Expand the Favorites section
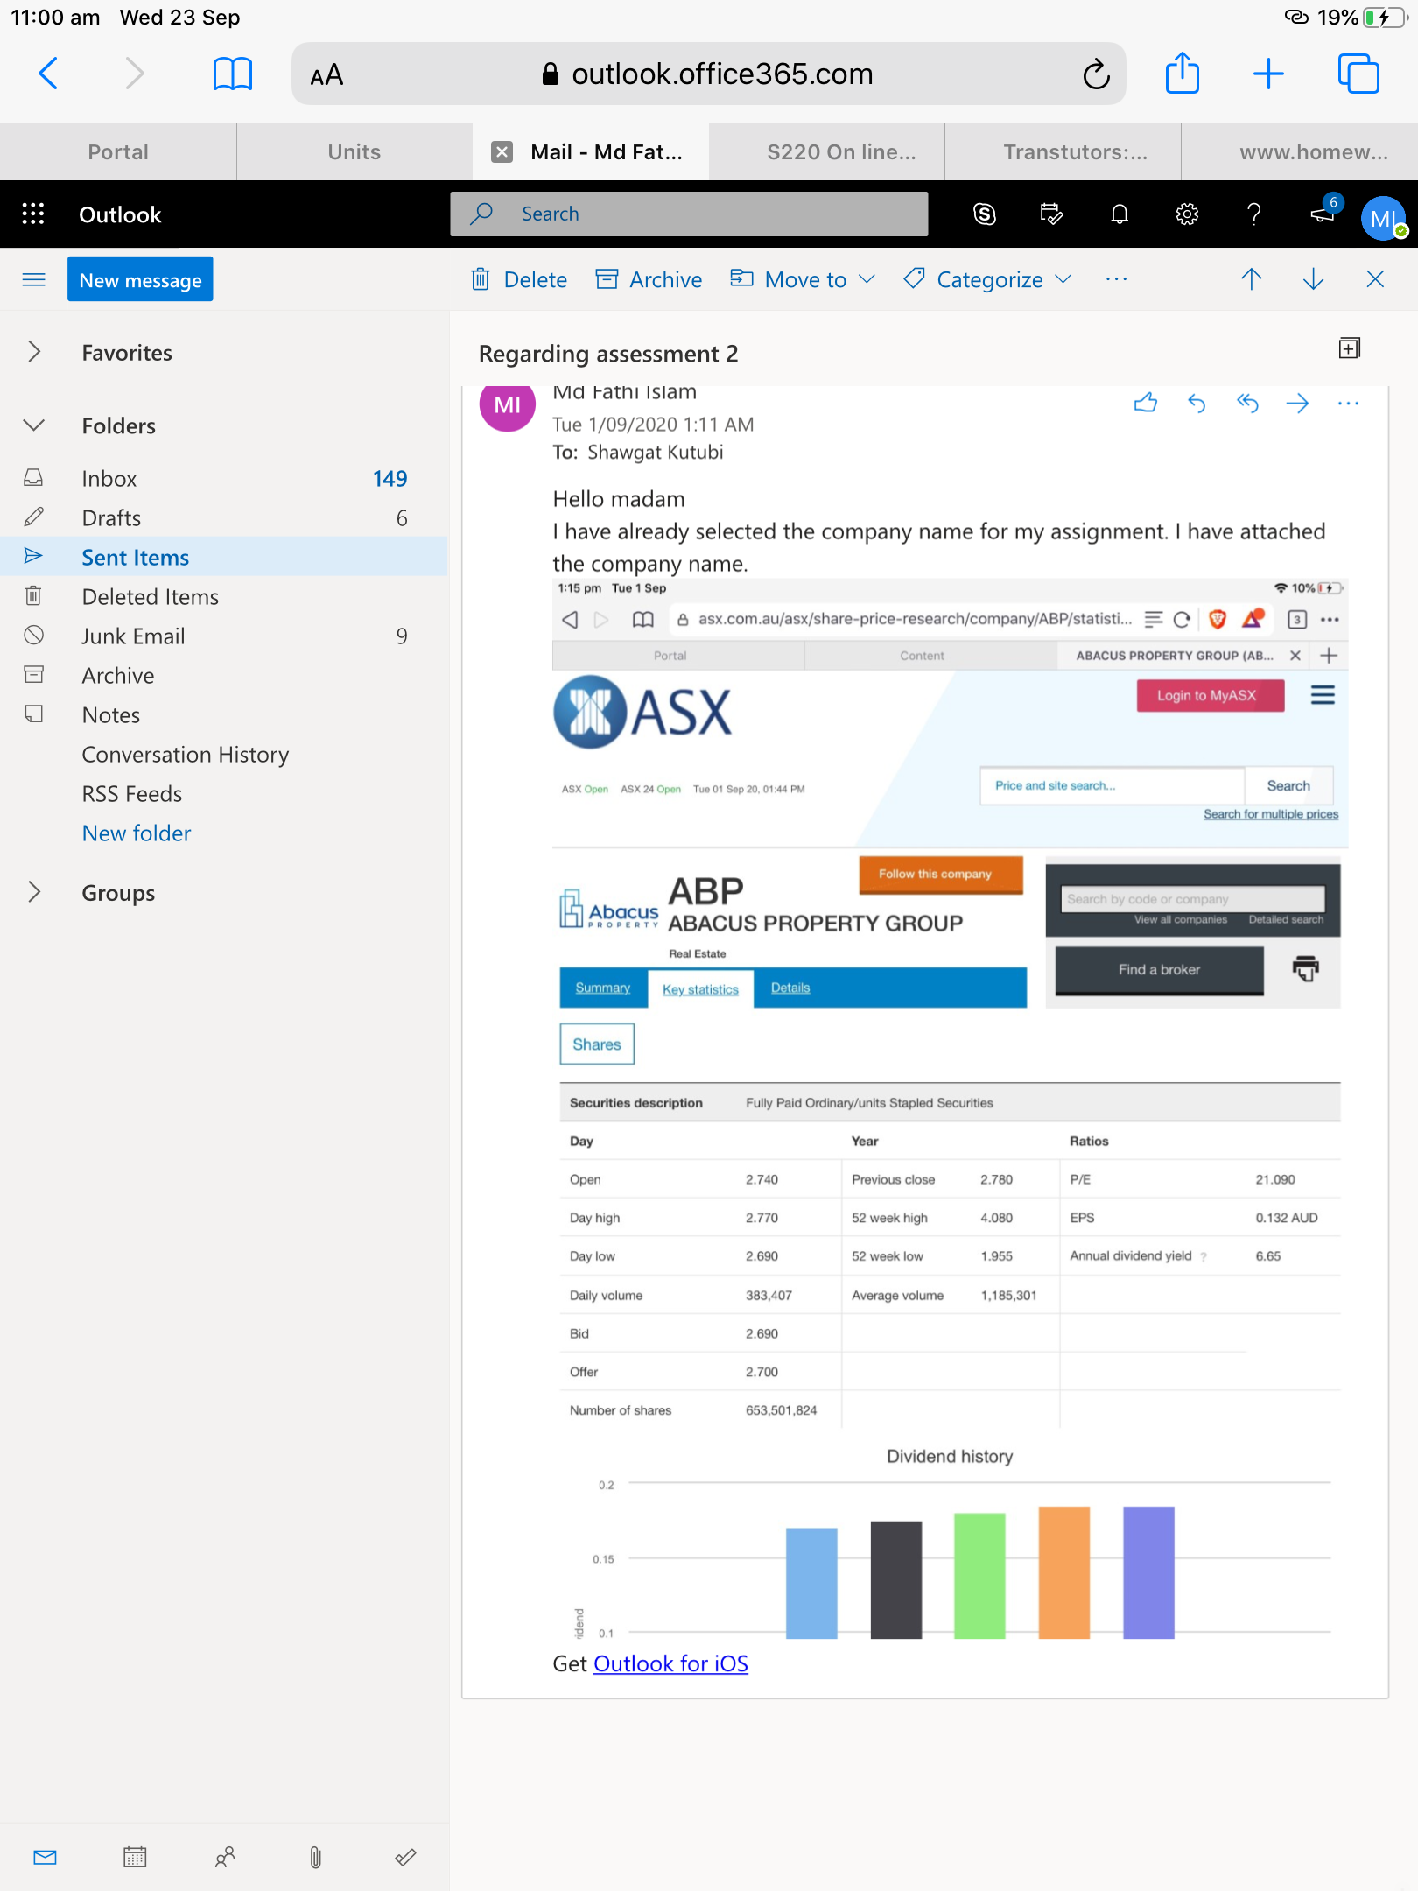Screen dimensions: 1418x1891 pyautogui.click(x=34, y=352)
